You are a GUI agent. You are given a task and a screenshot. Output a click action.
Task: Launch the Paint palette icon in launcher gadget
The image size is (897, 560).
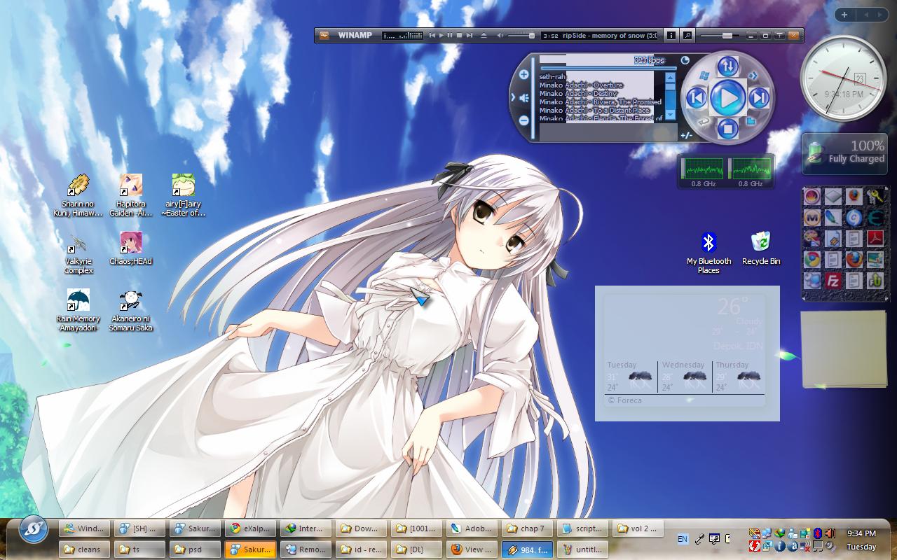click(812, 239)
